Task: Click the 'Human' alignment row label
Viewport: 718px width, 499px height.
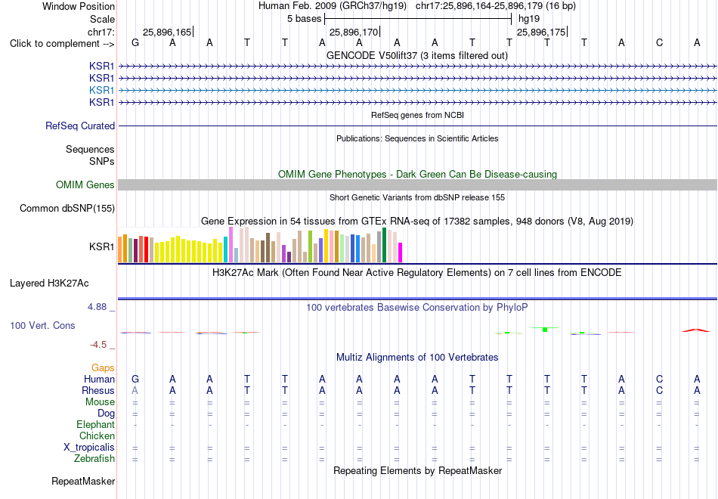Action: (x=99, y=379)
